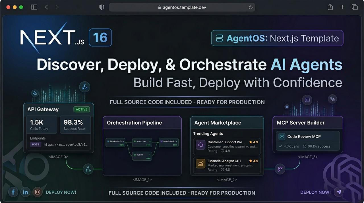Click the purple node graph icon near MCP panel
This screenshot has height=203, width=364.
pos(280,169)
